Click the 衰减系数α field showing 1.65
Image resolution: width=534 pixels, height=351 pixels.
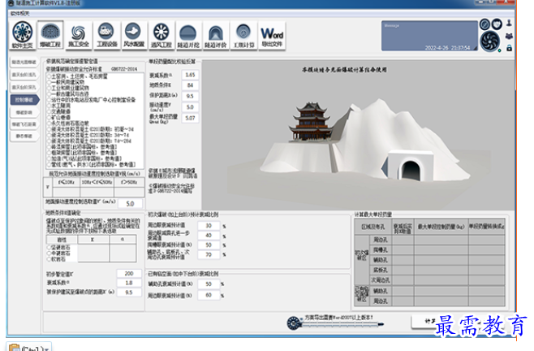190,75
